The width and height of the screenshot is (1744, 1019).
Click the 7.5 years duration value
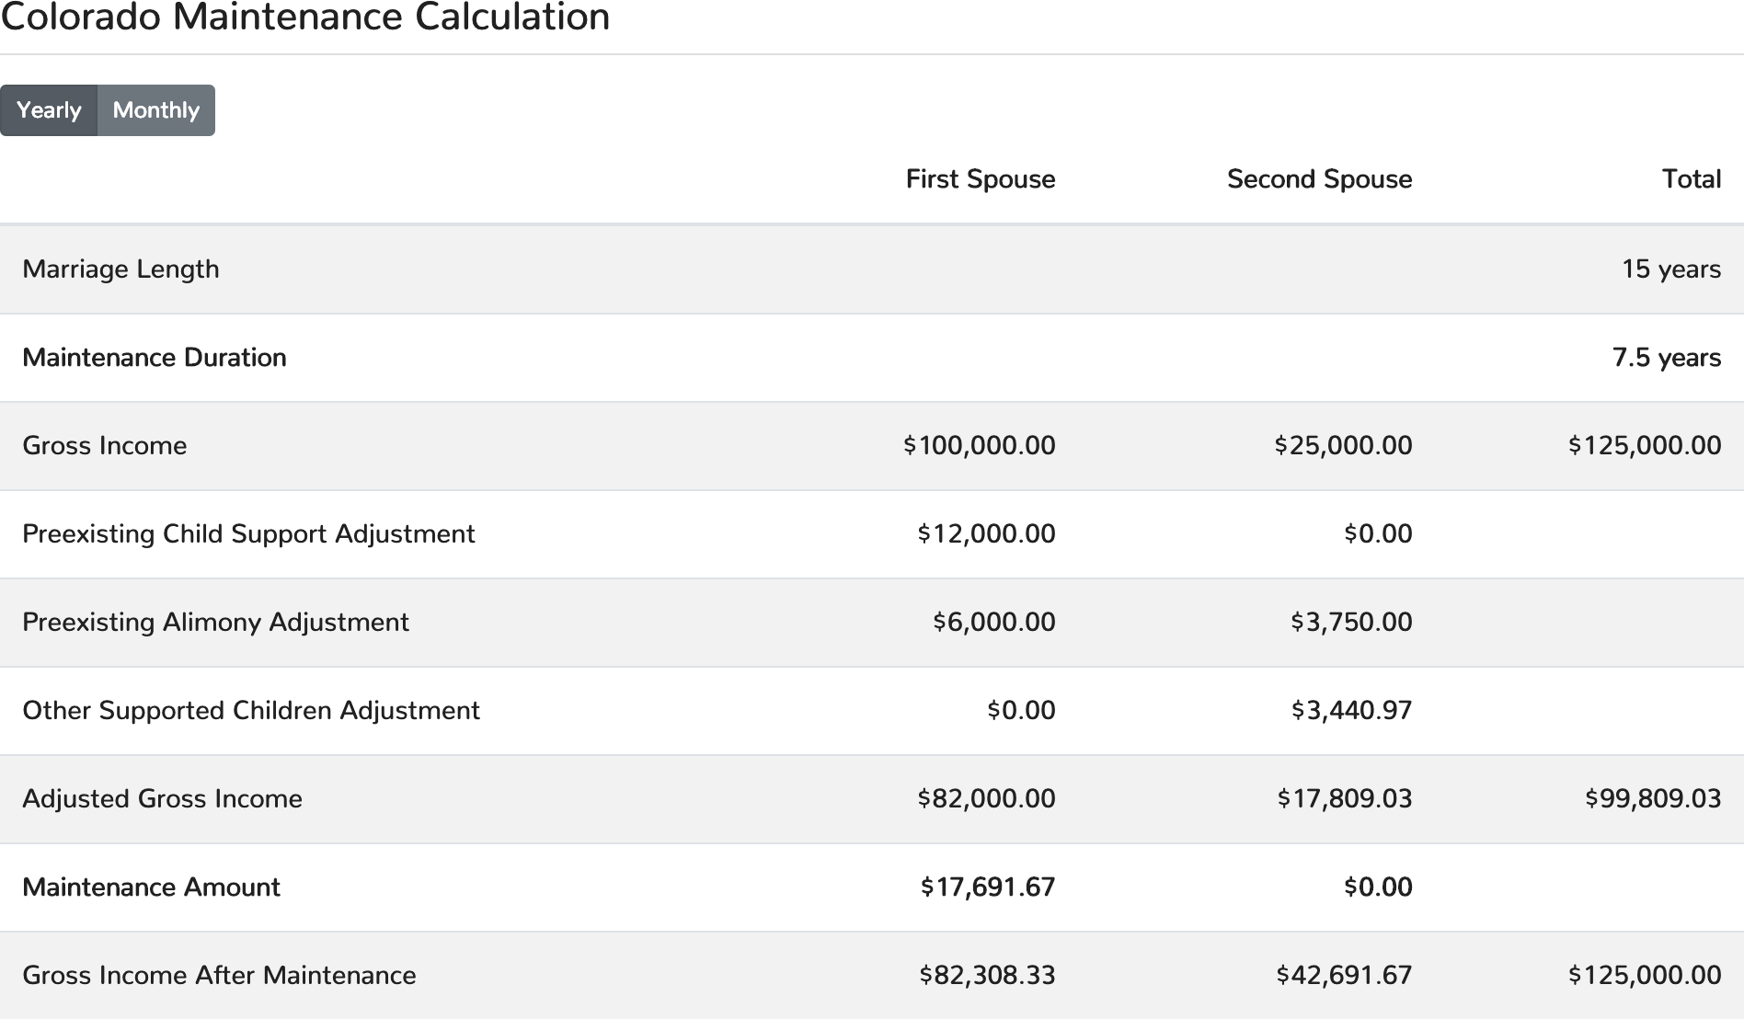pos(1666,358)
